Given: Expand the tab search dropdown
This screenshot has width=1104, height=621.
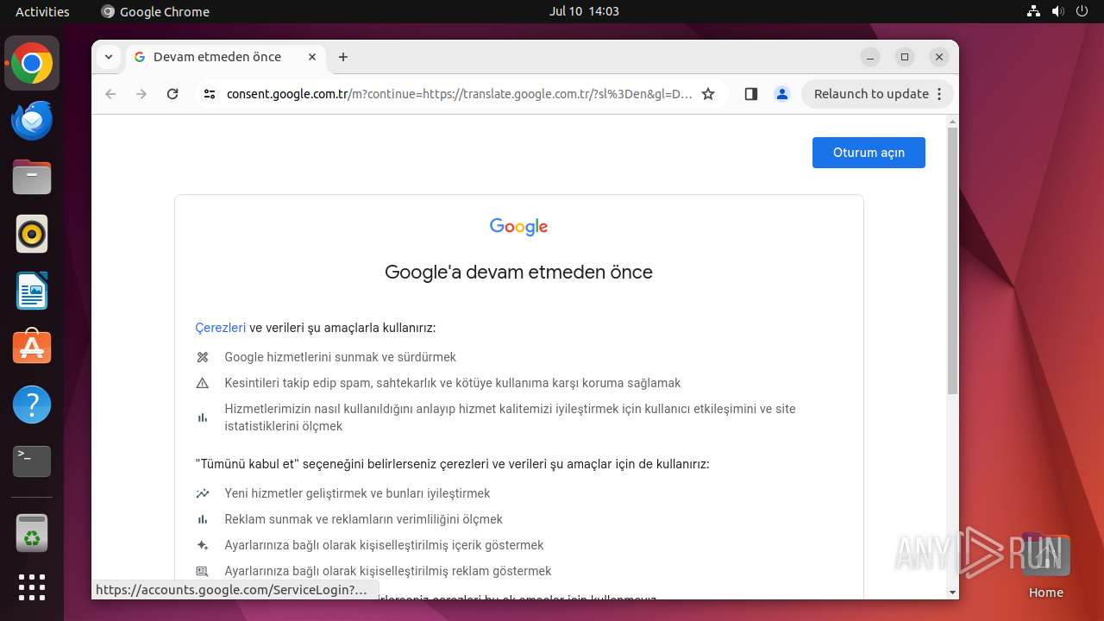Looking at the screenshot, I should point(108,57).
